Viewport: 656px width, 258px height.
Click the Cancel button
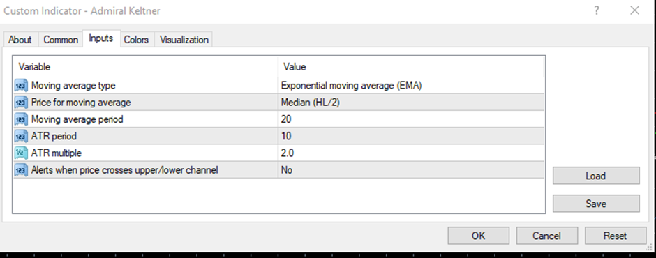[x=546, y=236]
